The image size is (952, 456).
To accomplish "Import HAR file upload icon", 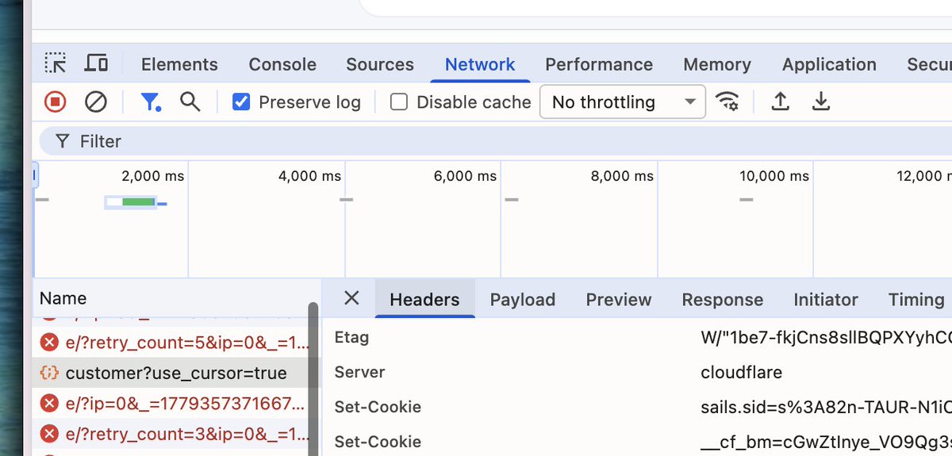I will [781, 102].
